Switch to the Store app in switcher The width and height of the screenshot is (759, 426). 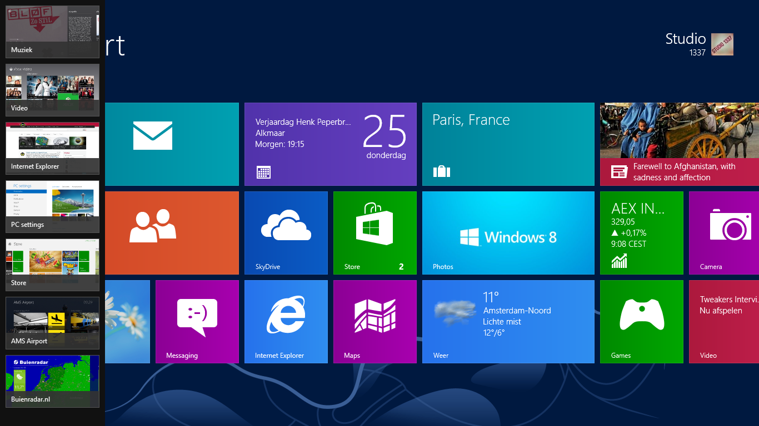point(52,265)
